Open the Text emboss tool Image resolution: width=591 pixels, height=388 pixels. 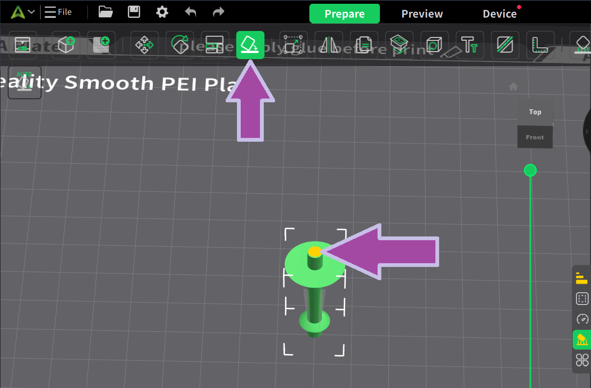[470, 45]
